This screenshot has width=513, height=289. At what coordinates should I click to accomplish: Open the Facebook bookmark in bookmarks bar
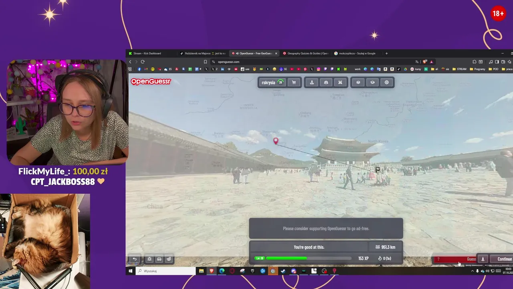pyautogui.click(x=139, y=69)
